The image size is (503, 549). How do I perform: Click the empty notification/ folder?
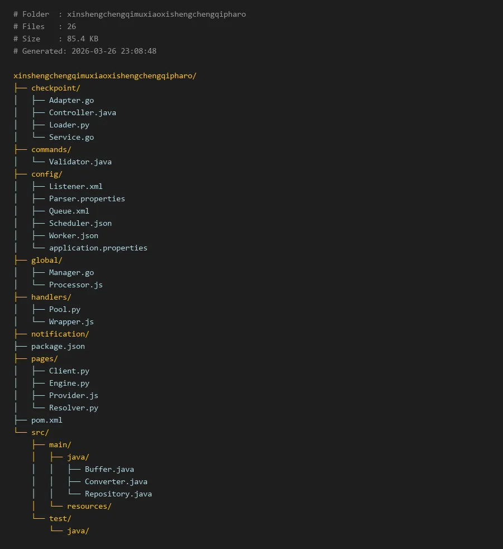click(x=60, y=334)
